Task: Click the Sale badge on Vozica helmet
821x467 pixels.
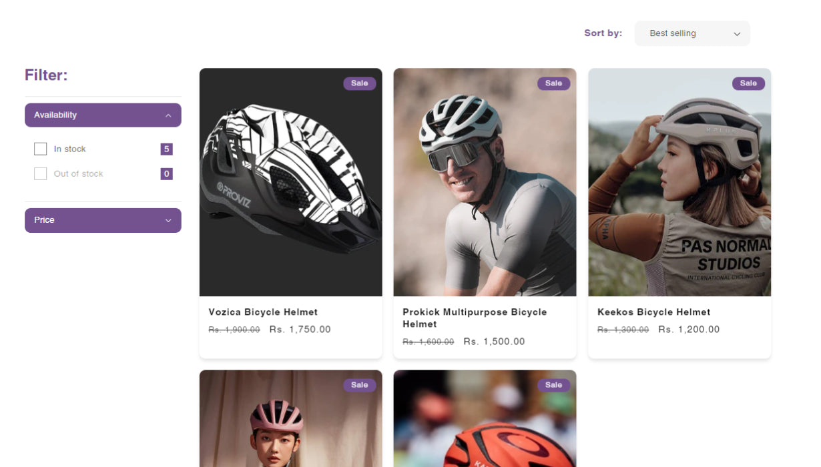Action: tap(360, 83)
